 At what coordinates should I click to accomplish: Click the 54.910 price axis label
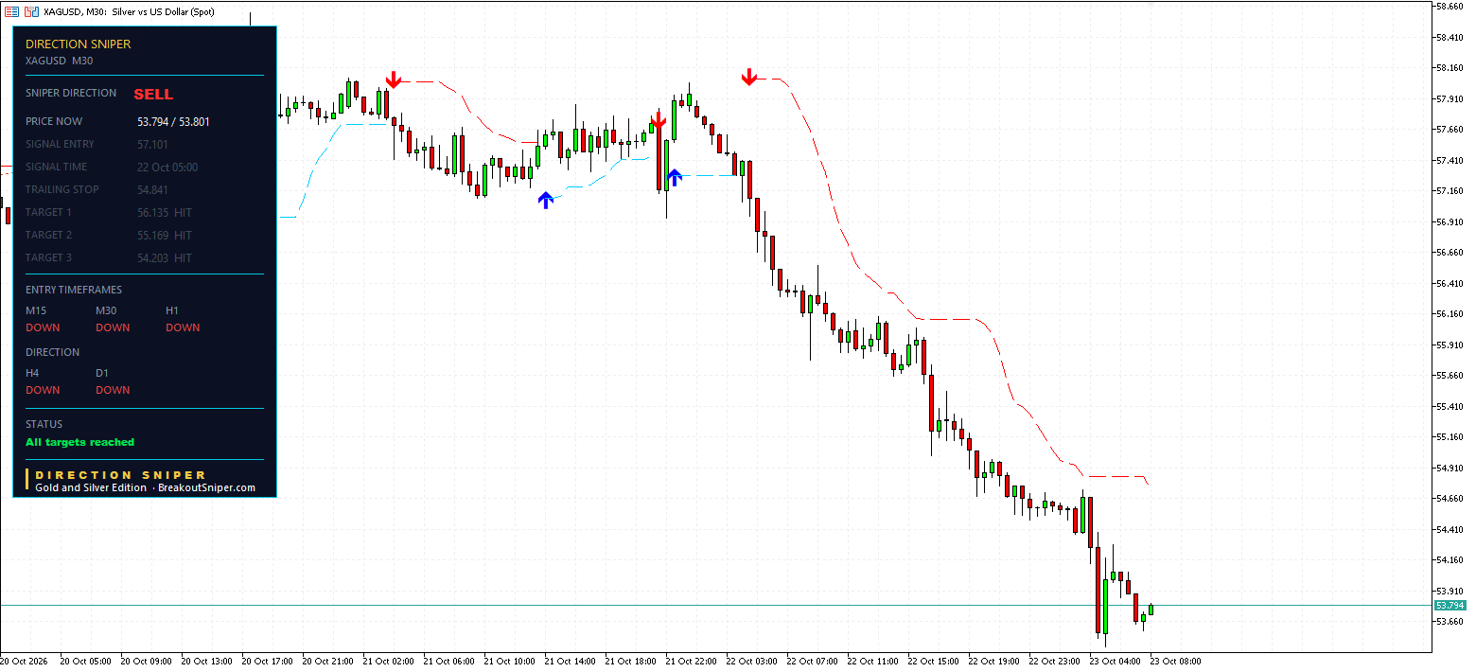coord(1450,469)
